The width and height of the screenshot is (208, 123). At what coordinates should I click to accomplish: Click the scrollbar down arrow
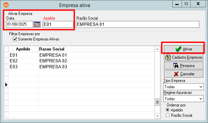click(158, 116)
